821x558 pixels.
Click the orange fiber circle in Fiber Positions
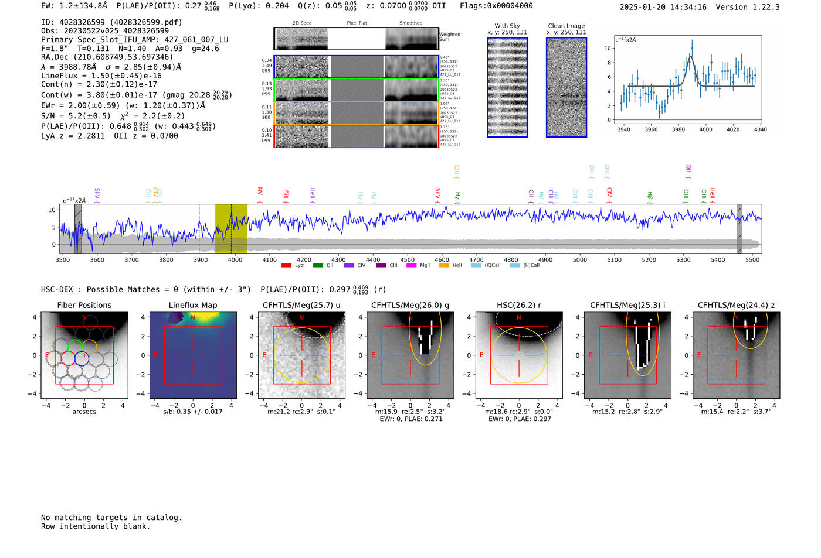click(x=89, y=347)
